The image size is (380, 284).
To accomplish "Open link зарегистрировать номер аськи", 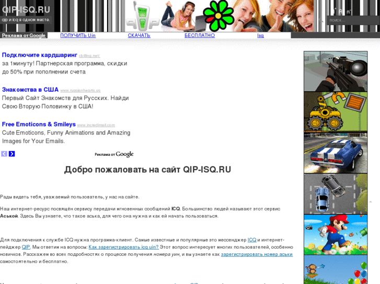I will point(257,254).
